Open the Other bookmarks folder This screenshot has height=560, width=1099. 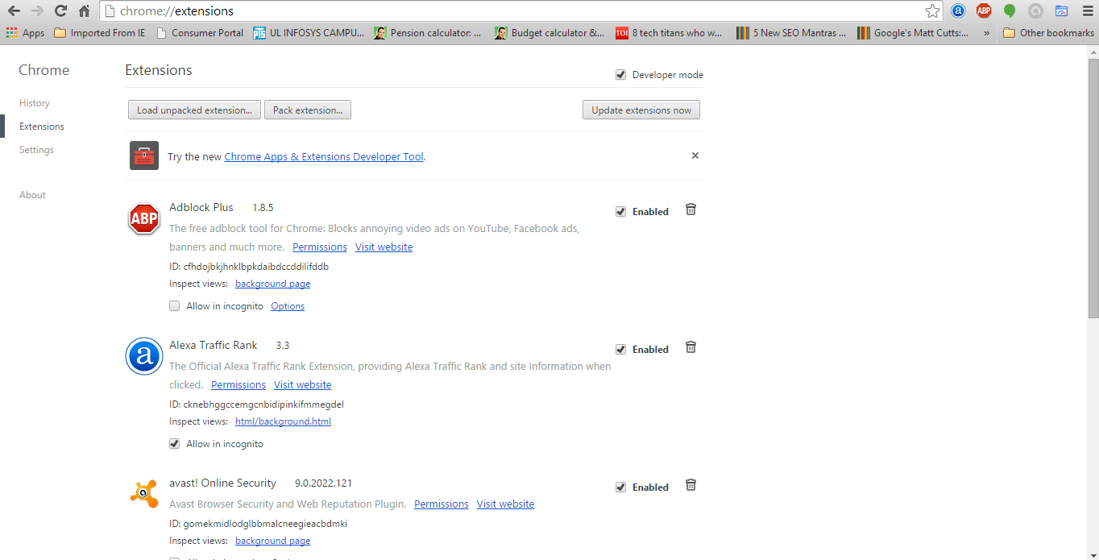pyautogui.click(x=1048, y=33)
